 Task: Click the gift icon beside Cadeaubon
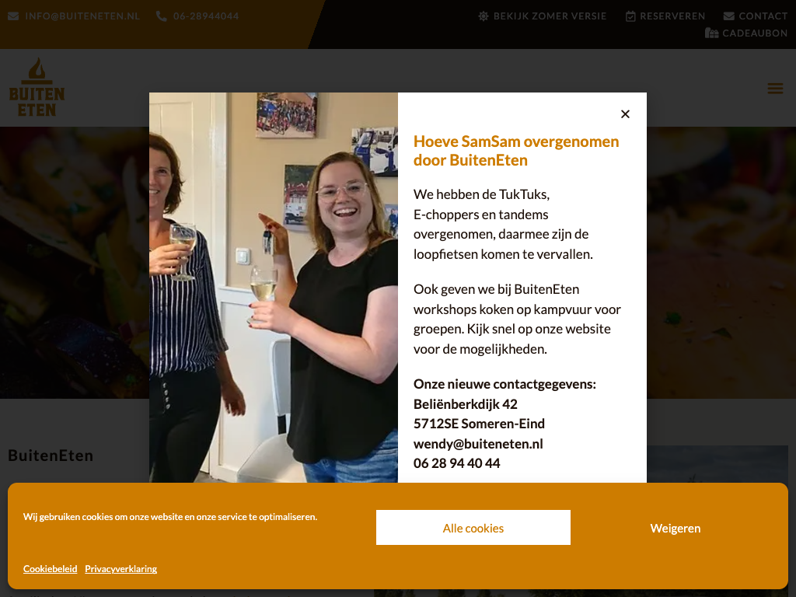(x=712, y=33)
